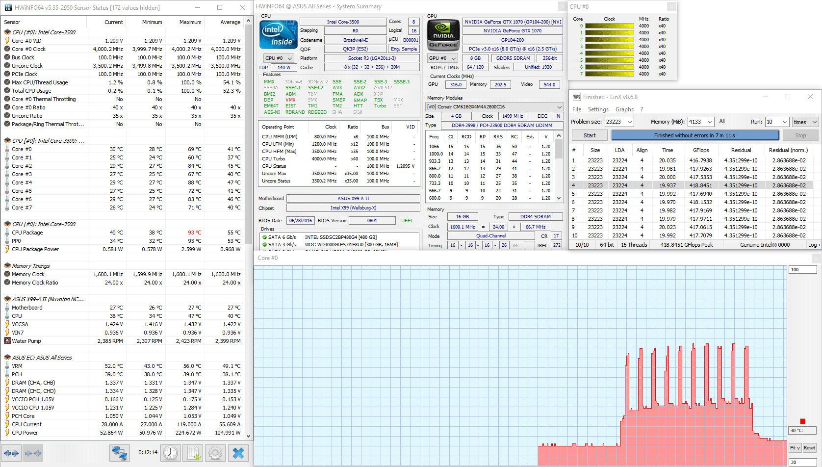This screenshot has height=467, width=822.
Task: Click the clock reset timer icon
Action: [171, 453]
